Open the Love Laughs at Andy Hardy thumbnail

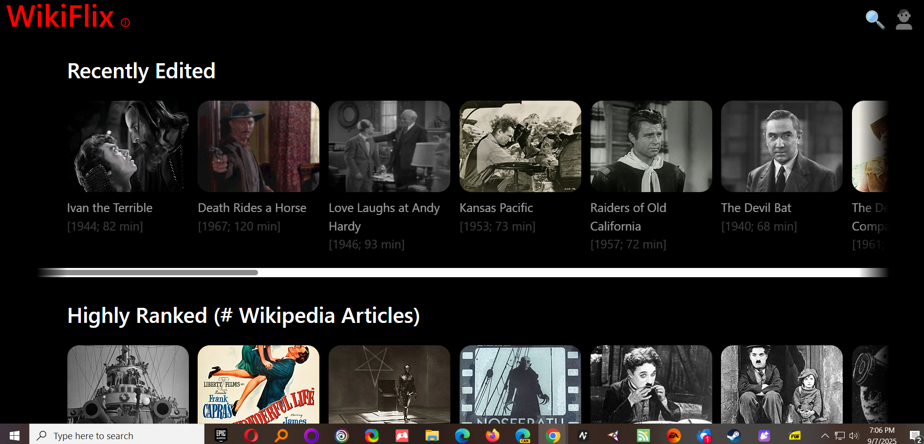[389, 146]
